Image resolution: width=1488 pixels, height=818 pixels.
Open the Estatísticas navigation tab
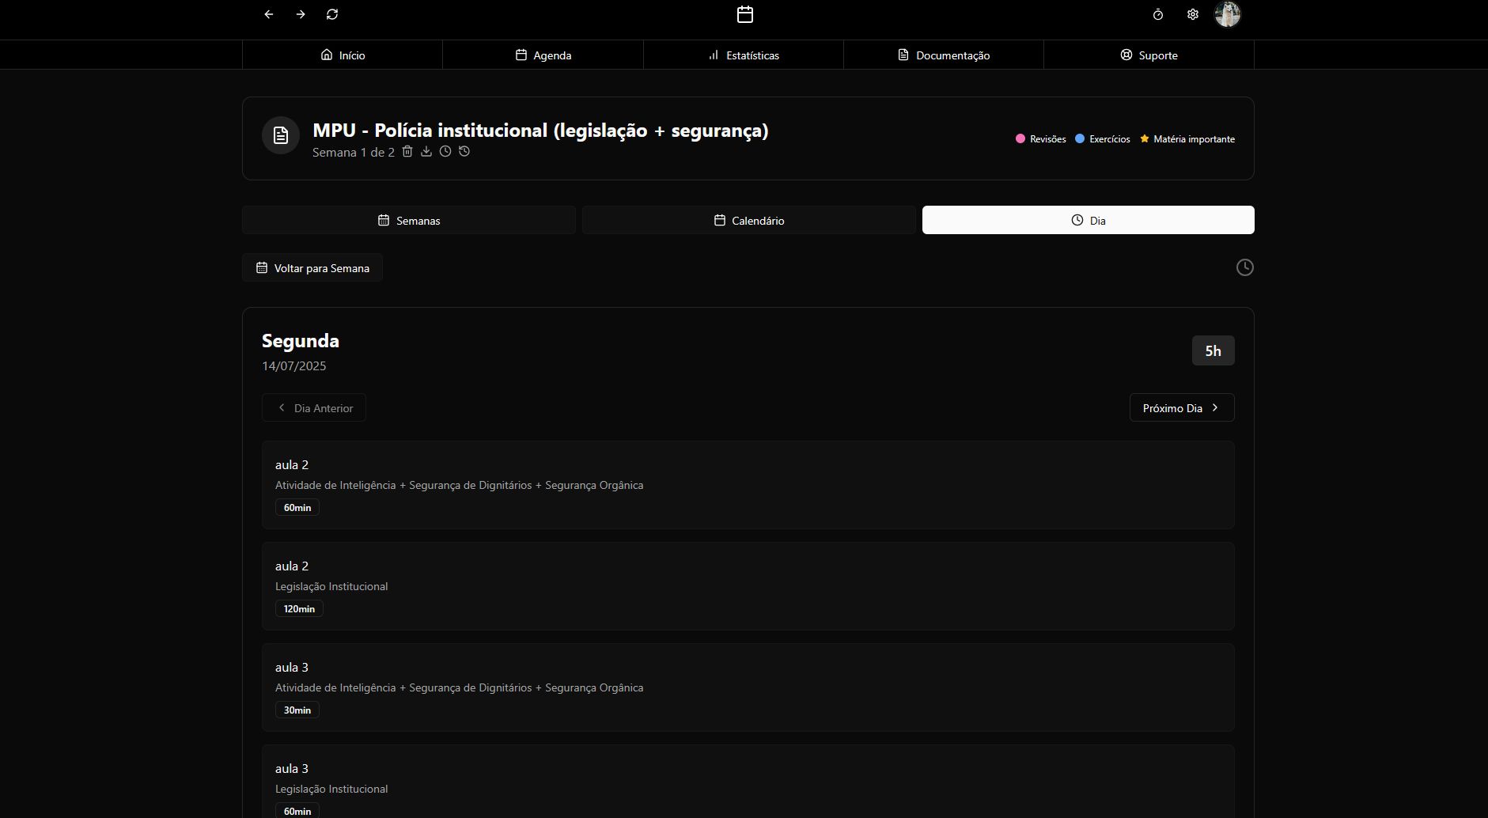[x=744, y=55]
